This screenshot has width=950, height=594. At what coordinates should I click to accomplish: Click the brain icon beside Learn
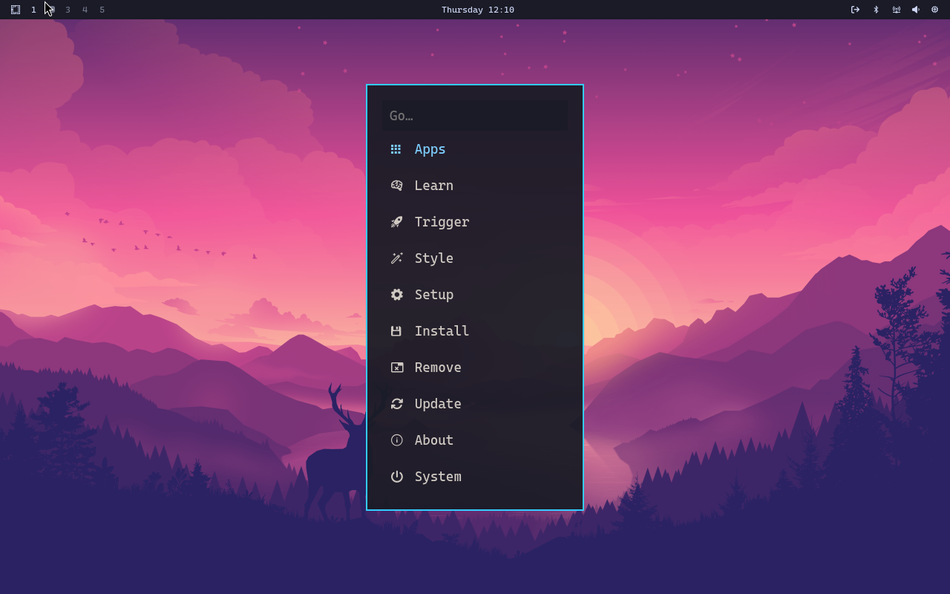396,186
